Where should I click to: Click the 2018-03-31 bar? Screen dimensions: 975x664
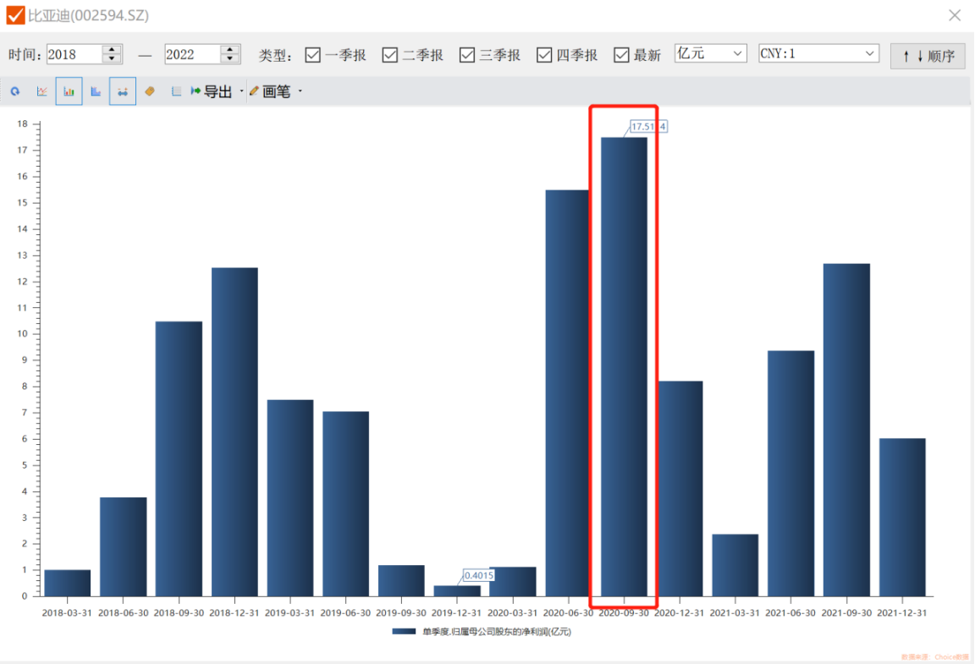coord(67,583)
